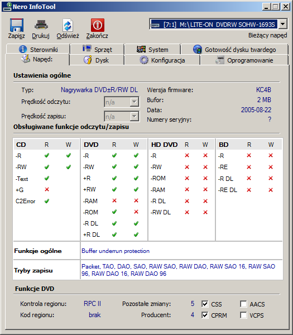Click the HD DVD column header

pos(165,145)
